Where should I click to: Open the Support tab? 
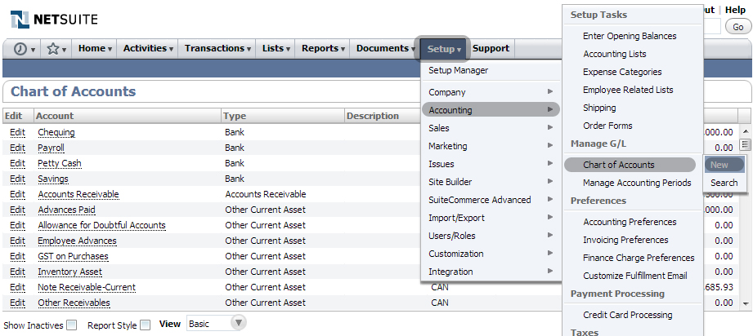pos(491,48)
